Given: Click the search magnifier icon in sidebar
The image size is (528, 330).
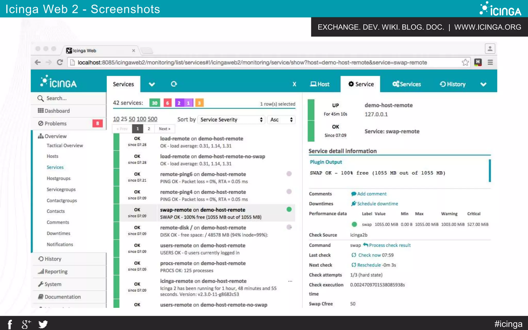Looking at the screenshot, I should (40, 98).
